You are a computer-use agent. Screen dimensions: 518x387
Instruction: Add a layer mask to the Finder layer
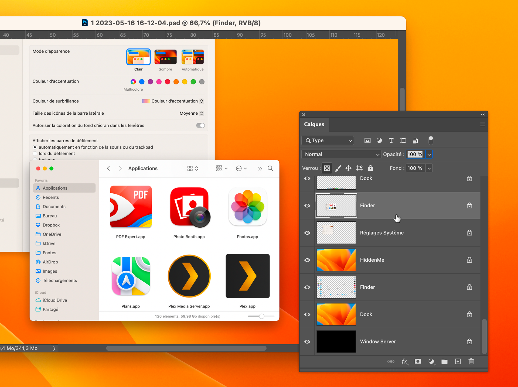[x=418, y=361]
